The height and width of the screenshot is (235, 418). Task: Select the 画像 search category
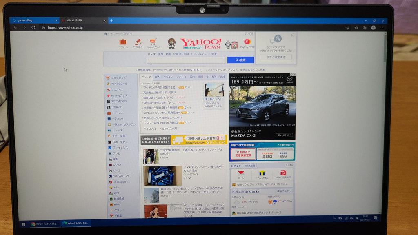click(x=160, y=54)
